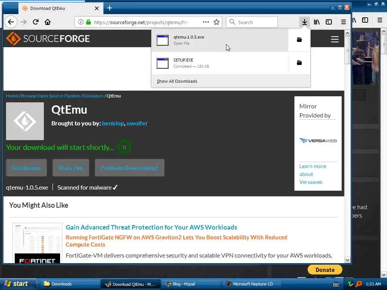
Task: Open sidebar icon in the background window
Action: click(365, 20)
